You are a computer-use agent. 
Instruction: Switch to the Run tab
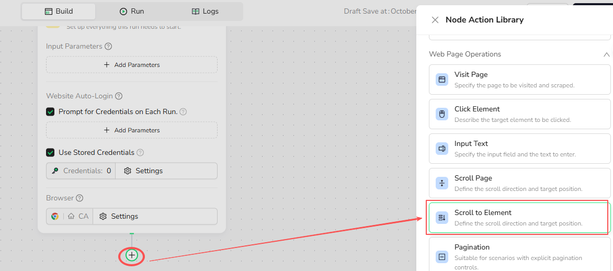click(132, 12)
